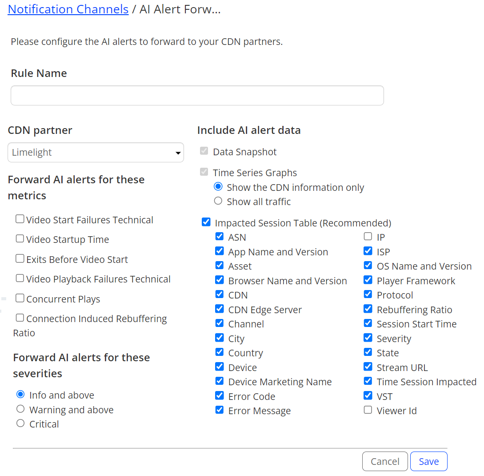Select Show all traffic radio button
Image resolution: width=484 pixels, height=476 pixels.
[x=218, y=201]
